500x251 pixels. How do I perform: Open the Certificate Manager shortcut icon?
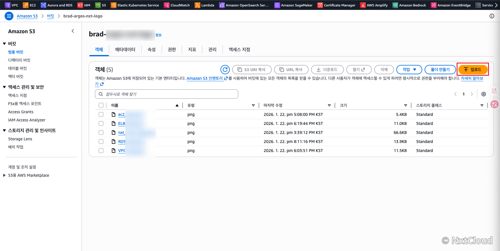tap(320, 5)
